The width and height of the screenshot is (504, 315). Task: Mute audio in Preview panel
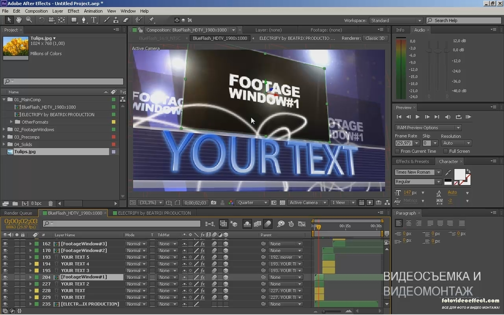tap(448, 117)
